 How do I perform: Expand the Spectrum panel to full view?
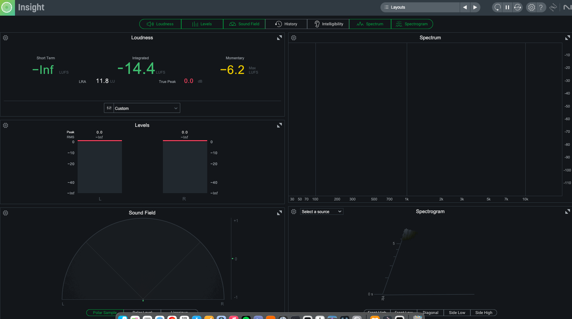point(568,38)
